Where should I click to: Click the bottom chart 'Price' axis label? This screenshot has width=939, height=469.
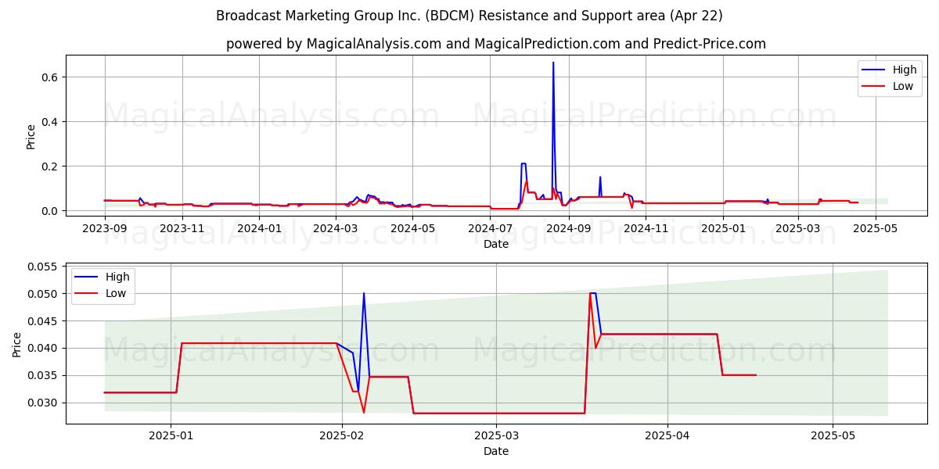point(17,345)
